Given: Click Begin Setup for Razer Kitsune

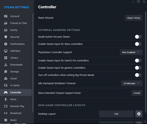Looking at the screenshot, I should pos(134,18).
